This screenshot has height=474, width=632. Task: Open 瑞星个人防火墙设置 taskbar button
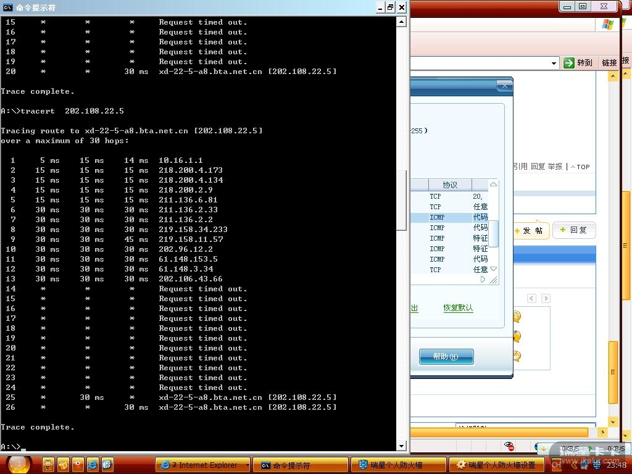(x=496, y=465)
